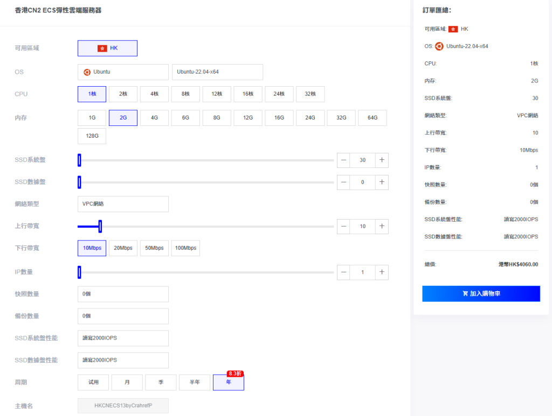Viewport: 552px width, 416px height.
Task: Click plus icon for 上行帶寬
Action: pyautogui.click(x=382, y=227)
